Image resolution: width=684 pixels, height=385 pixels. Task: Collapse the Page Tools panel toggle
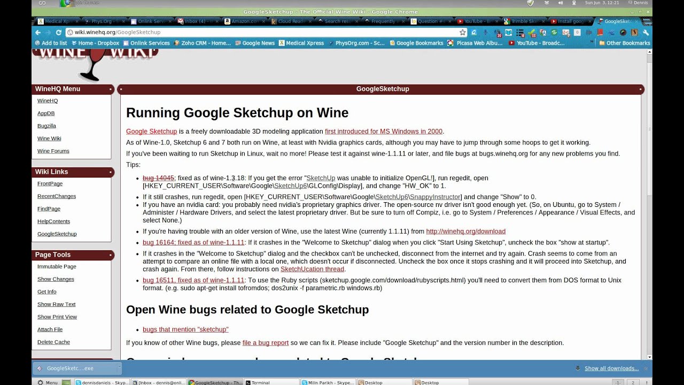(111, 255)
